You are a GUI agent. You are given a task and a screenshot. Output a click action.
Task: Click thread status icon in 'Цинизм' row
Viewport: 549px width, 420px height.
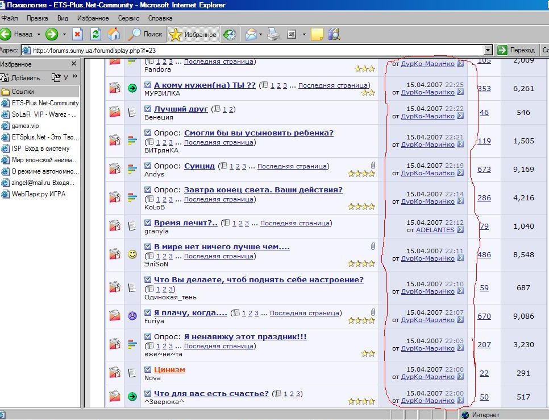(115, 373)
